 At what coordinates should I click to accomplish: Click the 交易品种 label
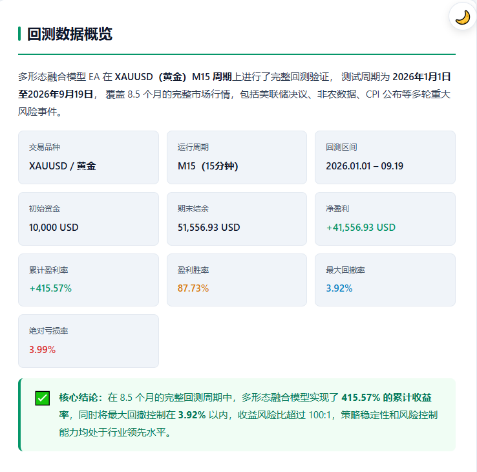[45, 147]
